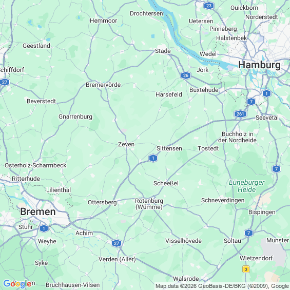Click the A26 highway shield near Jork
The width and height of the screenshot is (290, 290).
click(x=186, y=75)
